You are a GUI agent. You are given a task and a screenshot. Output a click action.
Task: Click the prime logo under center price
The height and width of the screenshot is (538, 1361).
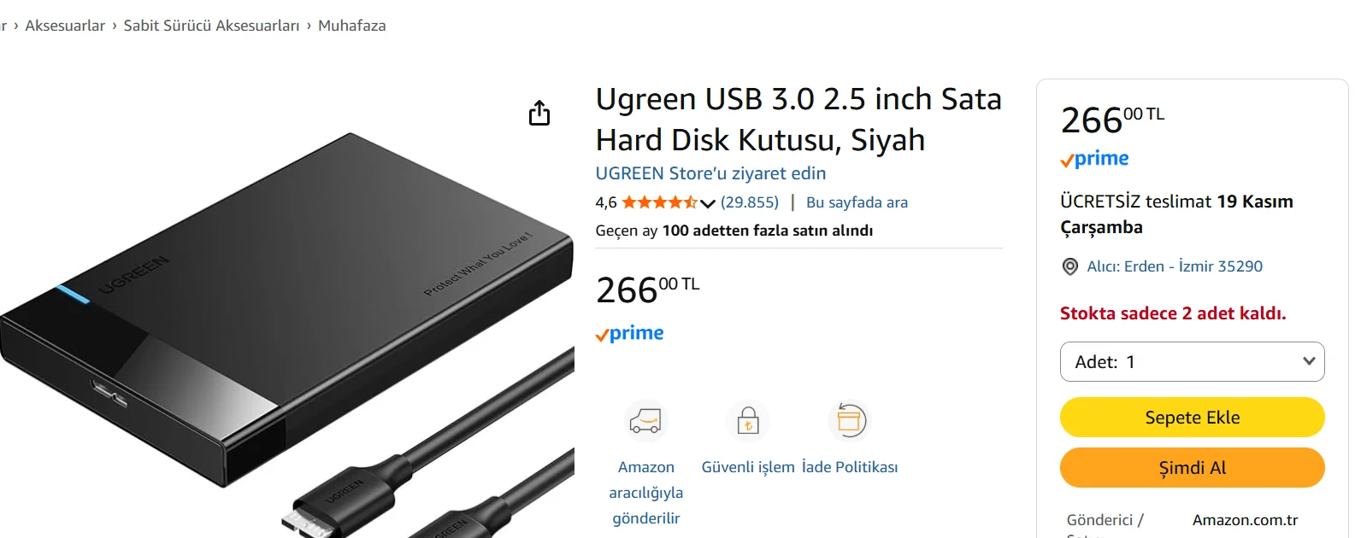630,333
